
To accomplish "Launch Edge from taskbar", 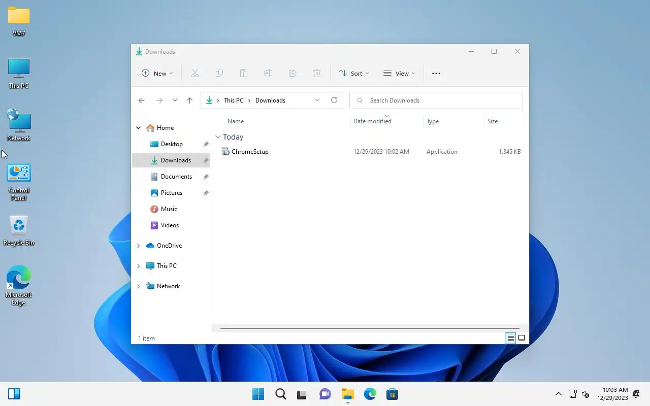I will point(370,394).
